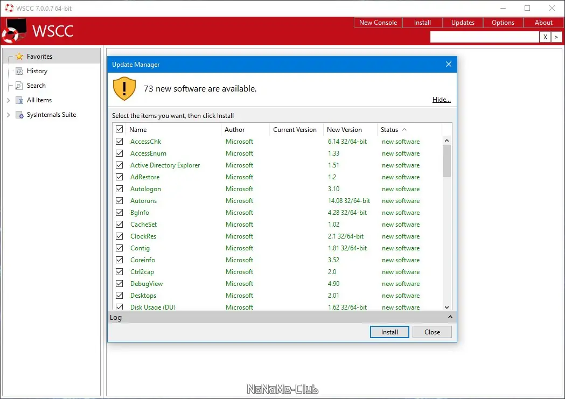Clear search box with X button
Image resolution: width=565 pixels, height=399 pixels.
click(545, 37)
